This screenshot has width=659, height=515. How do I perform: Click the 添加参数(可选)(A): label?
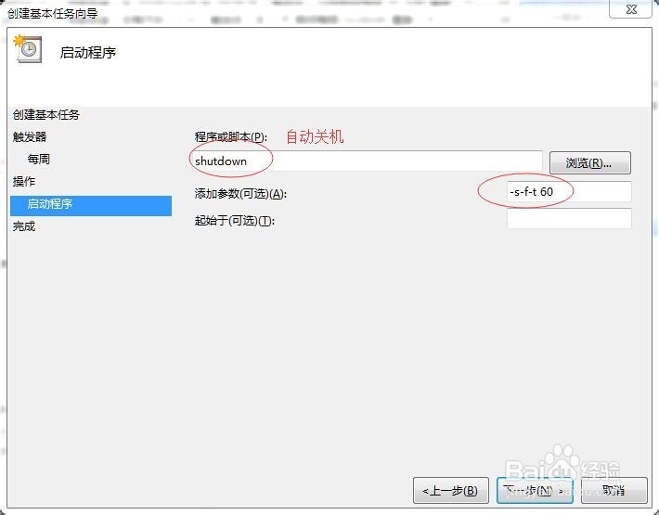click(240, 194)
